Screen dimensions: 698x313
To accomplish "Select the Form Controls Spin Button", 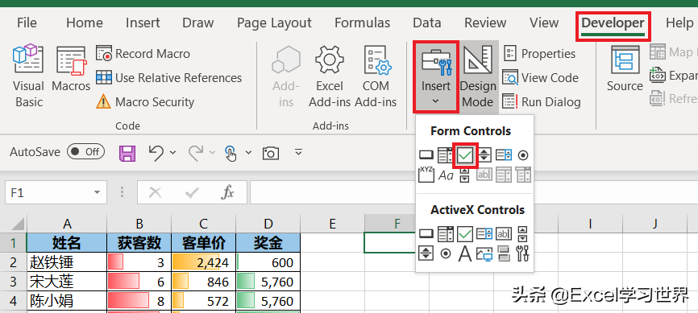I will pos(484,155).
